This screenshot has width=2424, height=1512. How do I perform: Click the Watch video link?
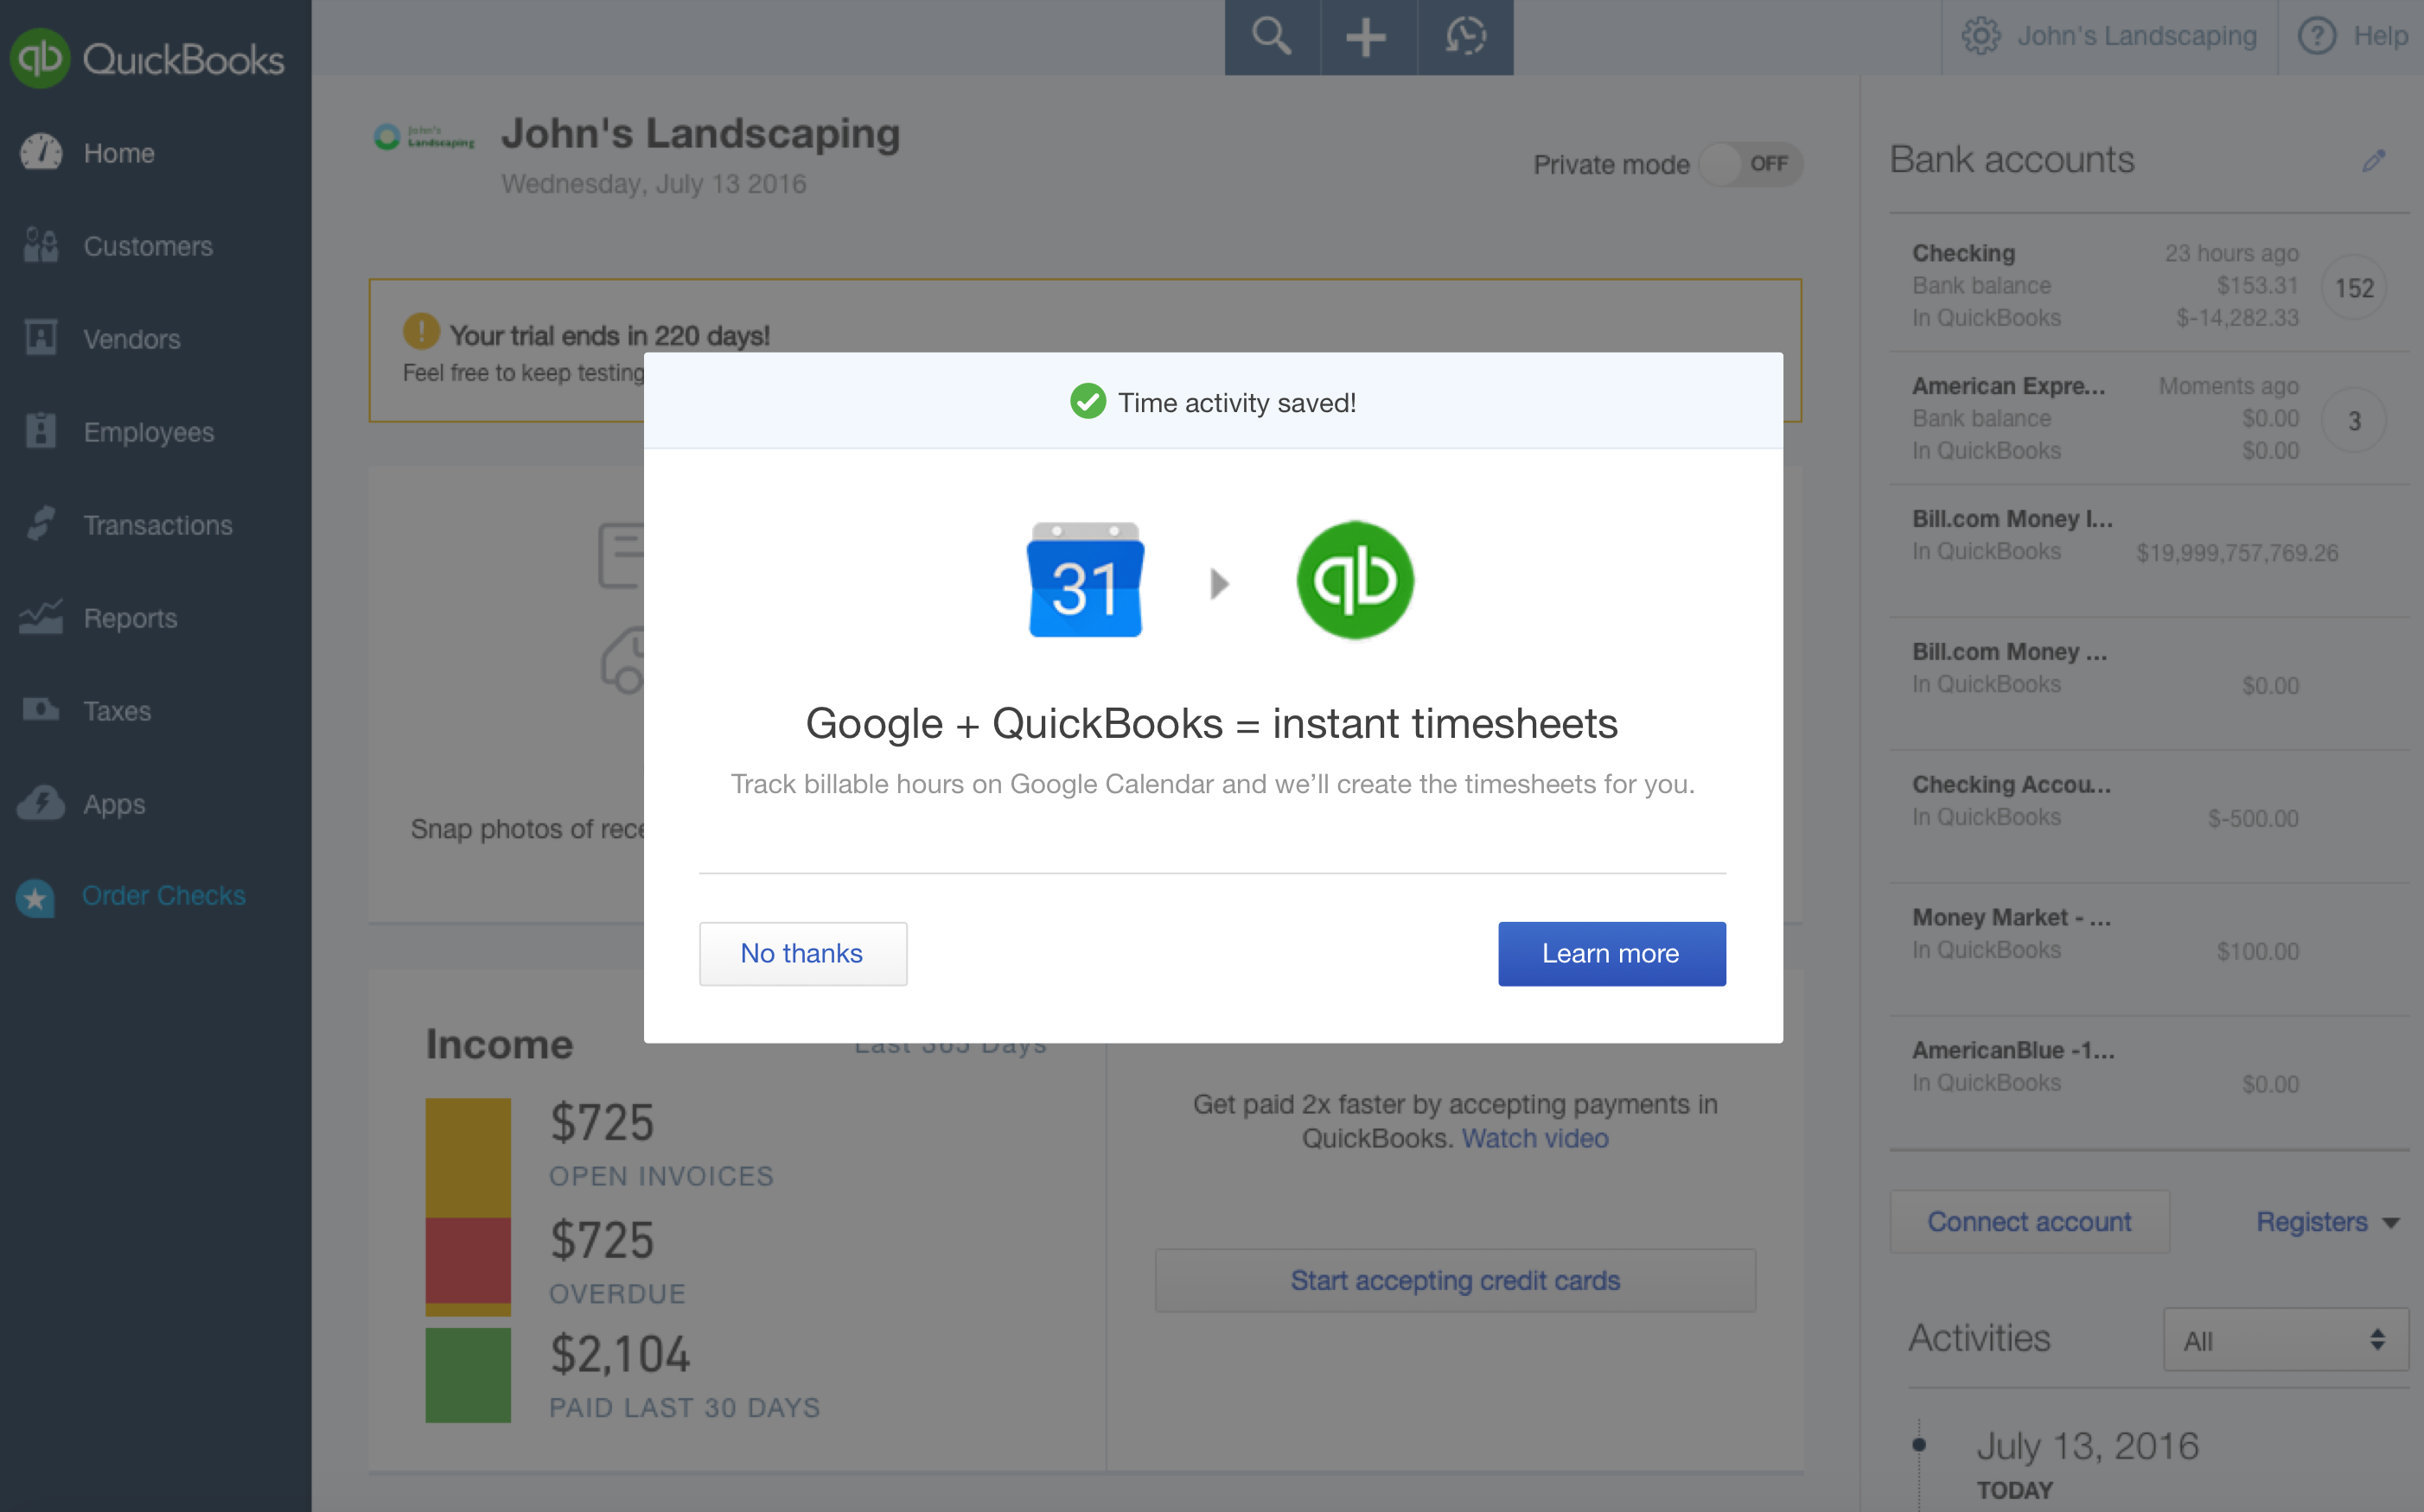click(x=1534, y=1138)
